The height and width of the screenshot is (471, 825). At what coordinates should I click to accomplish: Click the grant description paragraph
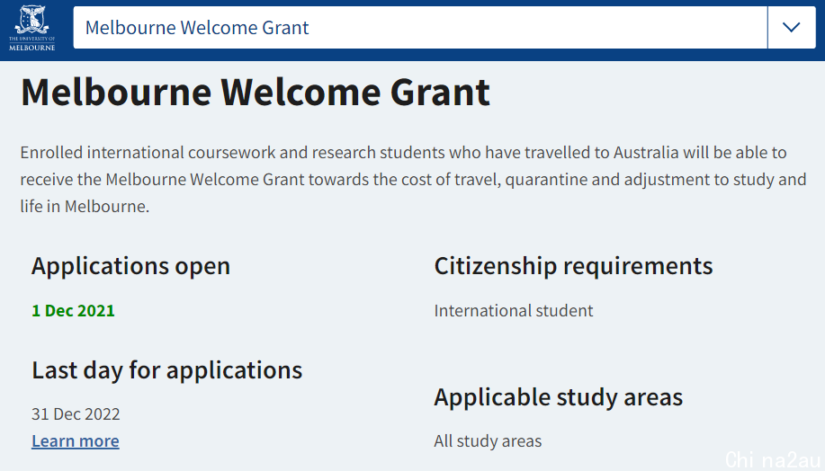(x=413, y=179)
